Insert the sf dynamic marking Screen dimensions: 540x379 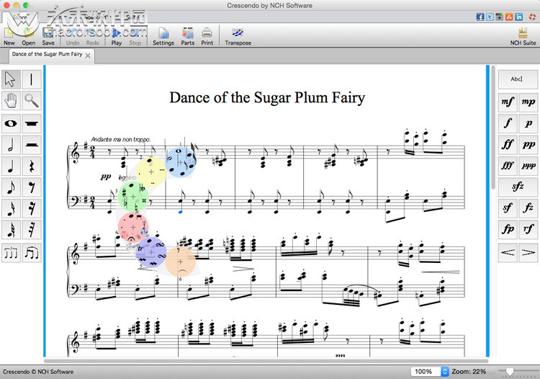click(508, 208)
